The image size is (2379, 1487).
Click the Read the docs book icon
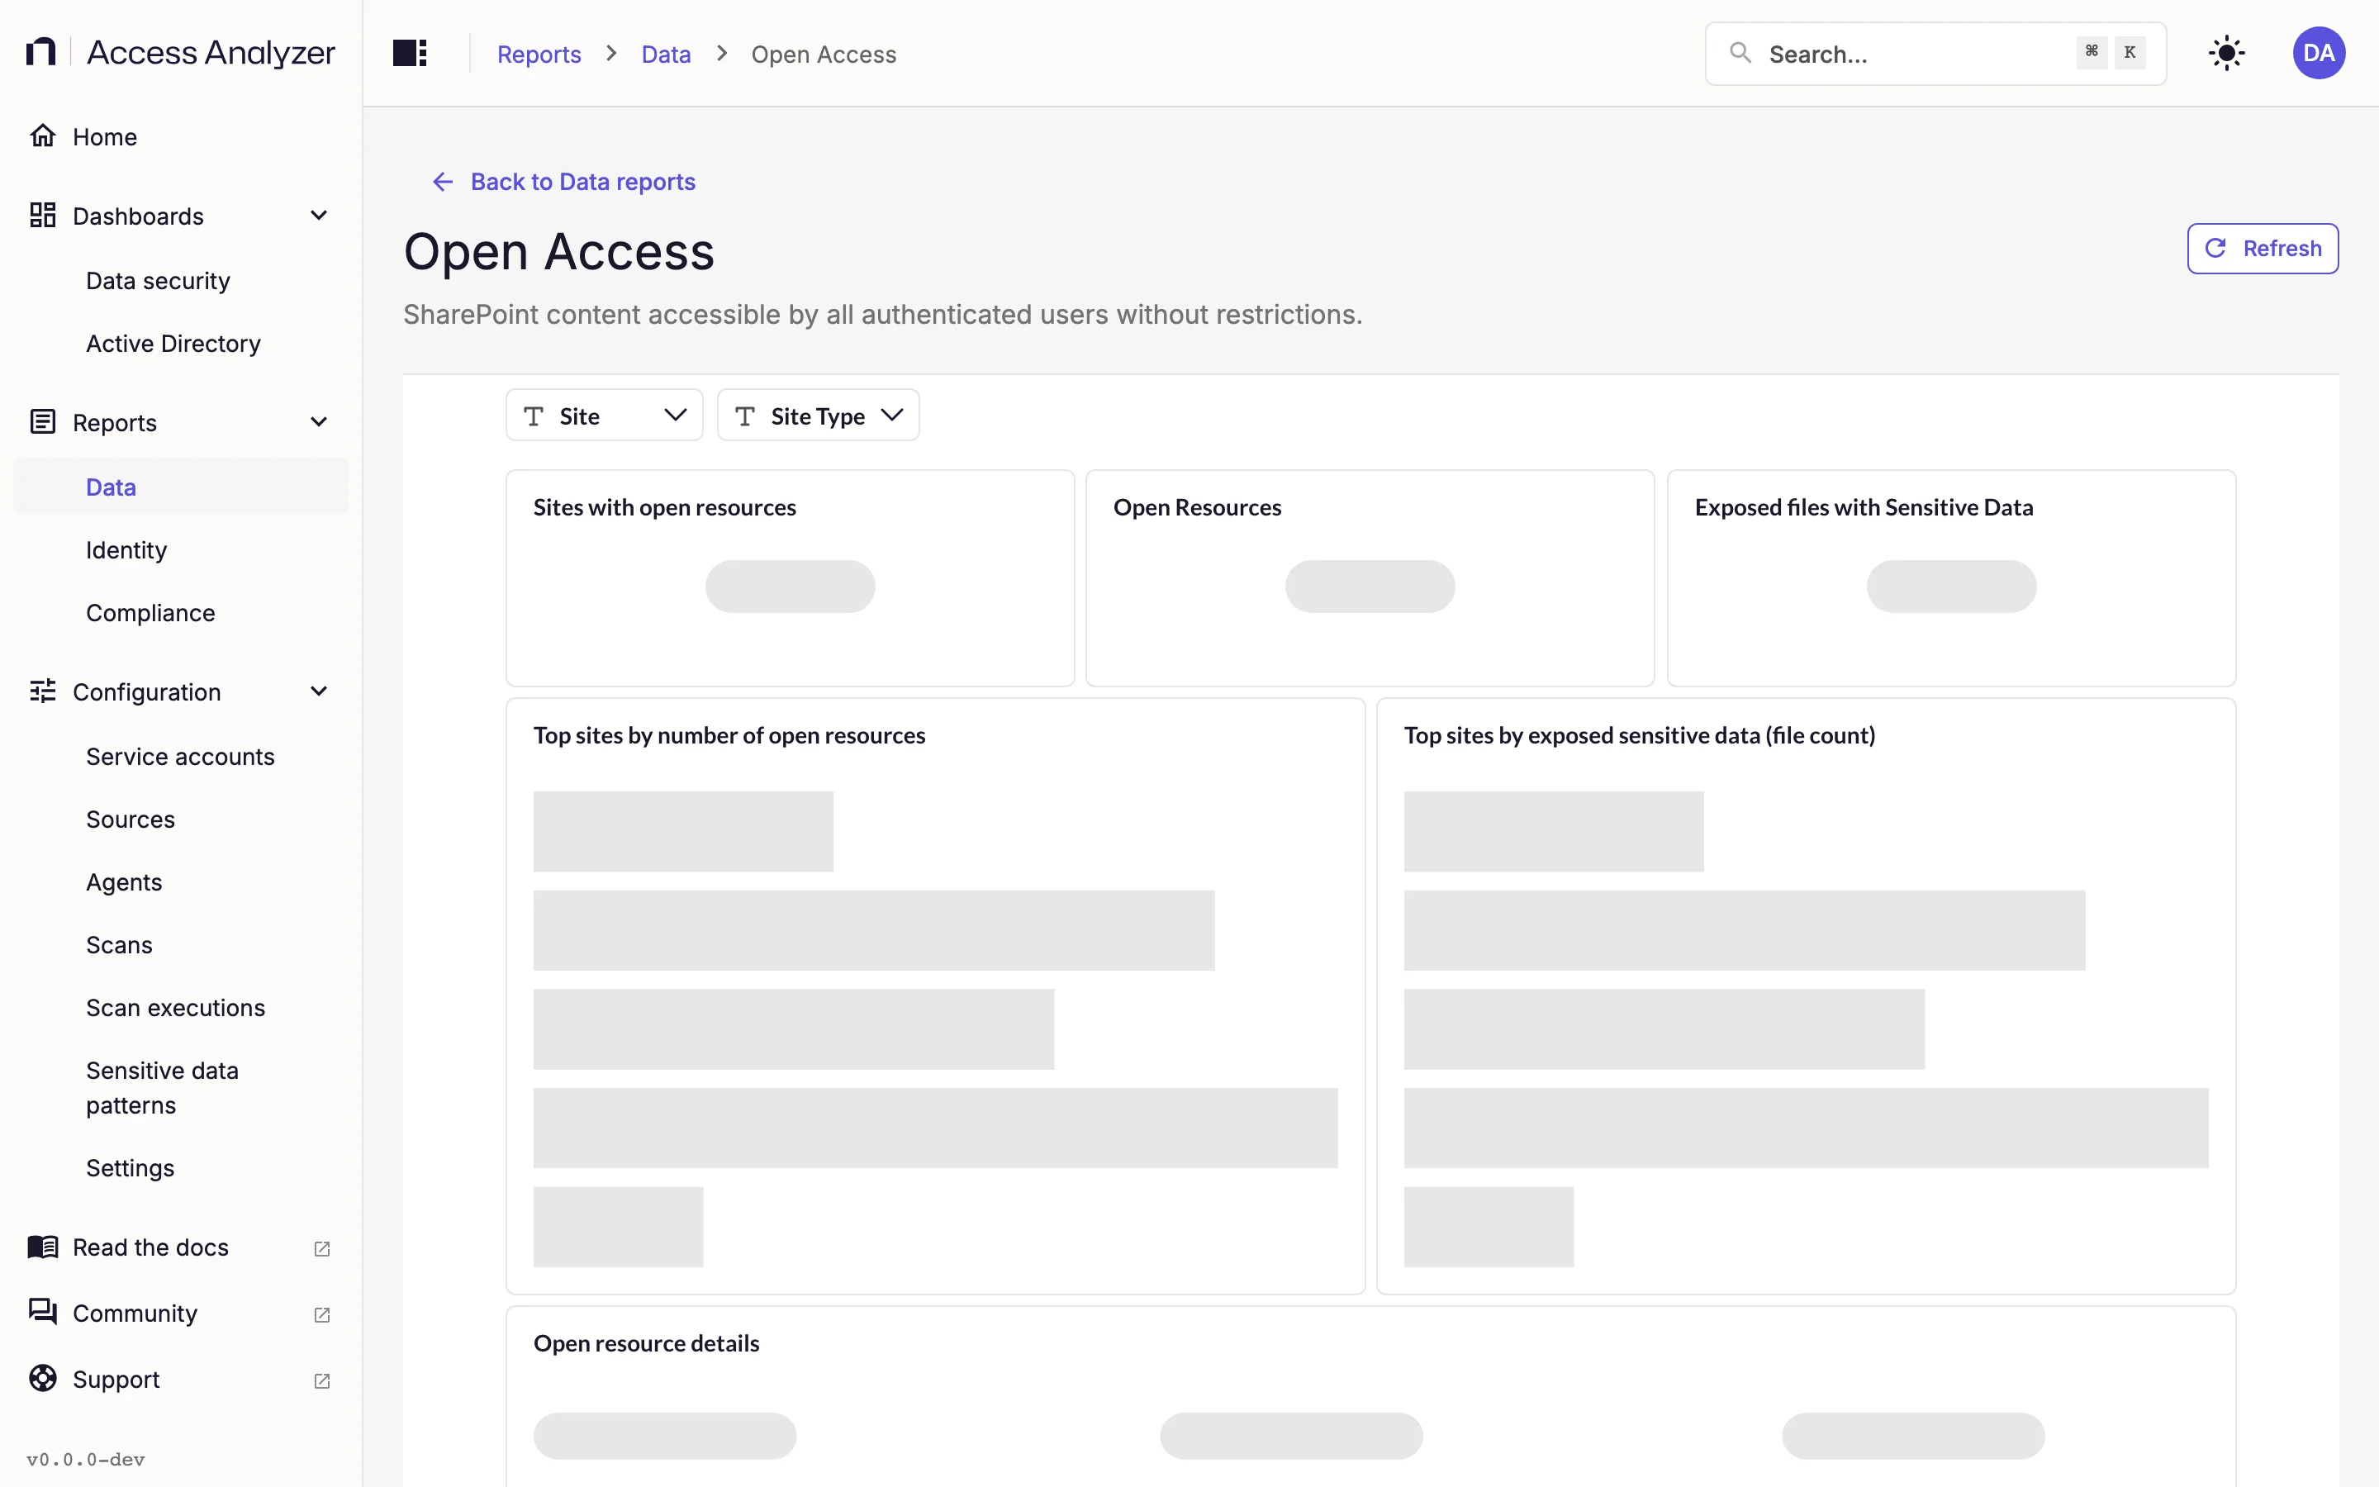pos(42,1247)
